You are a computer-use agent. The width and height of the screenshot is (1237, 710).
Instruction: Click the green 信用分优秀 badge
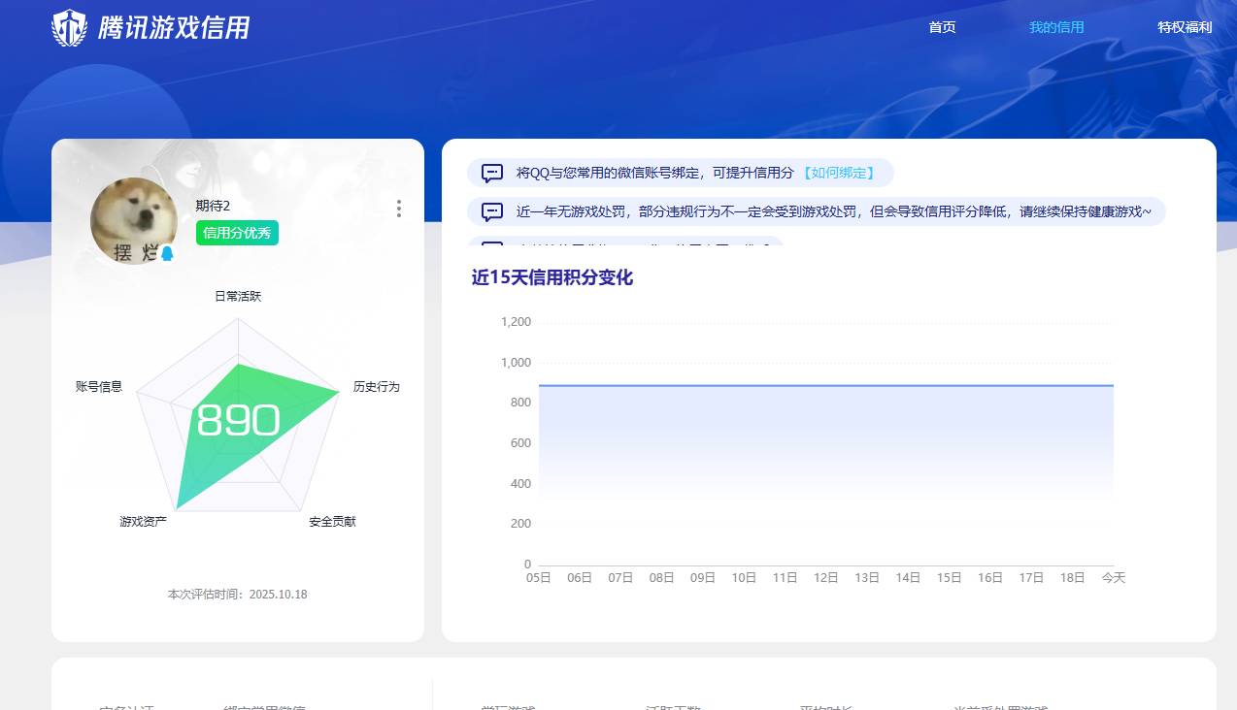237,233
